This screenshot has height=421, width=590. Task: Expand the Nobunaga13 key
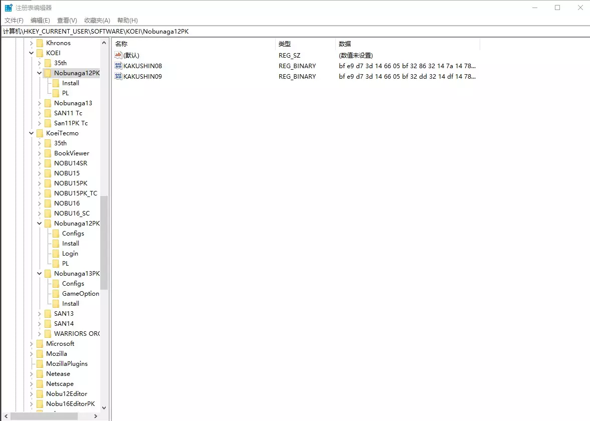pos(39,103)
